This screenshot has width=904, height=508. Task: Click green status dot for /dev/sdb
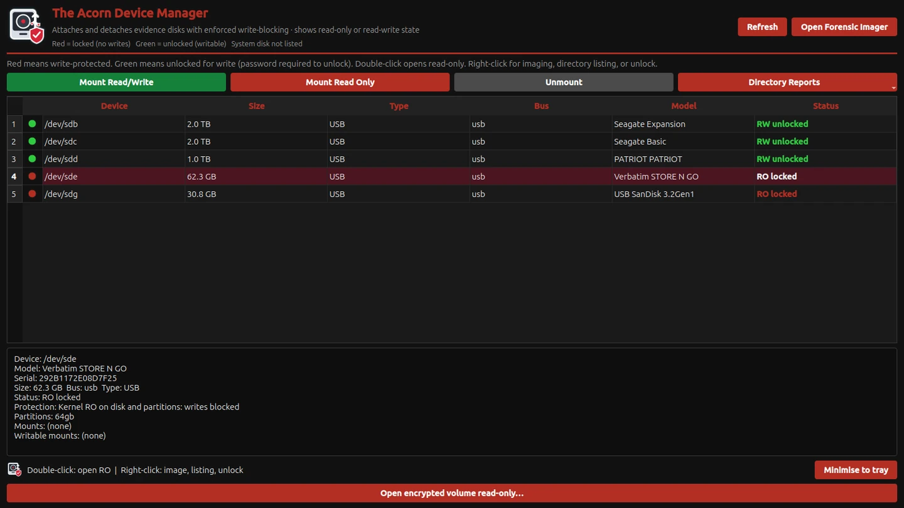coord(32,124)
